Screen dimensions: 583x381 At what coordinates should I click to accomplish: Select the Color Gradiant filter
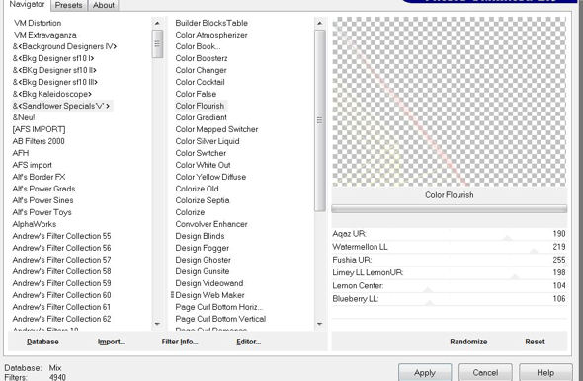(x=201, y=117)
